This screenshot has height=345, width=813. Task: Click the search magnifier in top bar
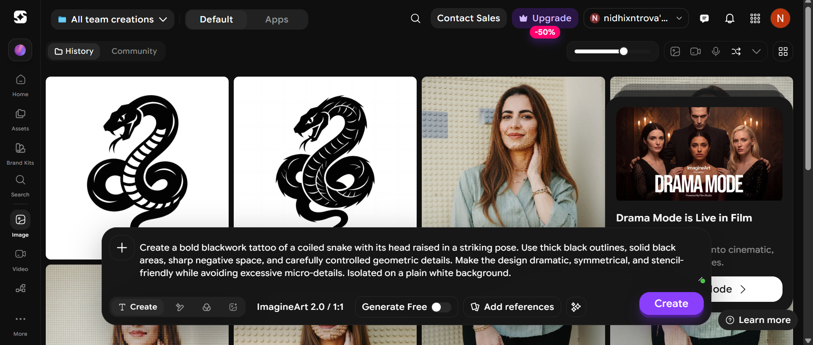click(415, 18)
